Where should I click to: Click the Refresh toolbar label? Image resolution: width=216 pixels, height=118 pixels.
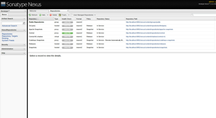point(35,15)
